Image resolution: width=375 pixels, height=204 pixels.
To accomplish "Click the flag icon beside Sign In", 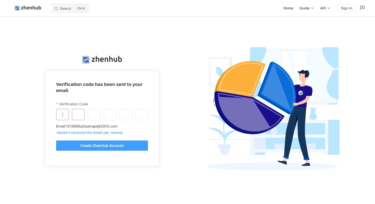I will pyautogui.click(x=362, y=8).
